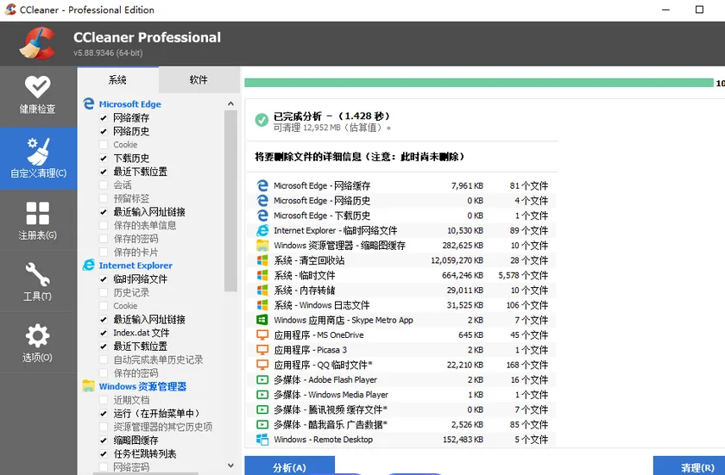Click Windows icon beside Windows 日志文件 row
Screen dimensions: 725x475
[262, 305]
